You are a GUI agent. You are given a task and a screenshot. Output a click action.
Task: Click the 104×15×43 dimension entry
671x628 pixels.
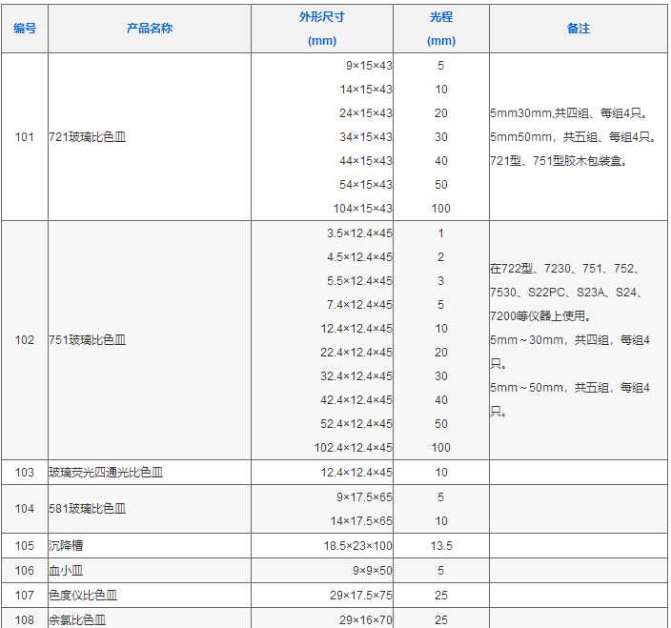(362, 209)
